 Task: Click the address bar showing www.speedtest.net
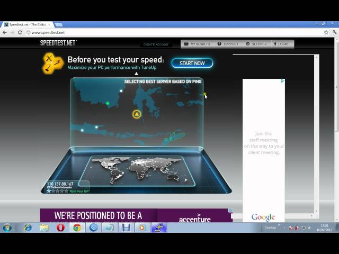(x=173, y=32)
